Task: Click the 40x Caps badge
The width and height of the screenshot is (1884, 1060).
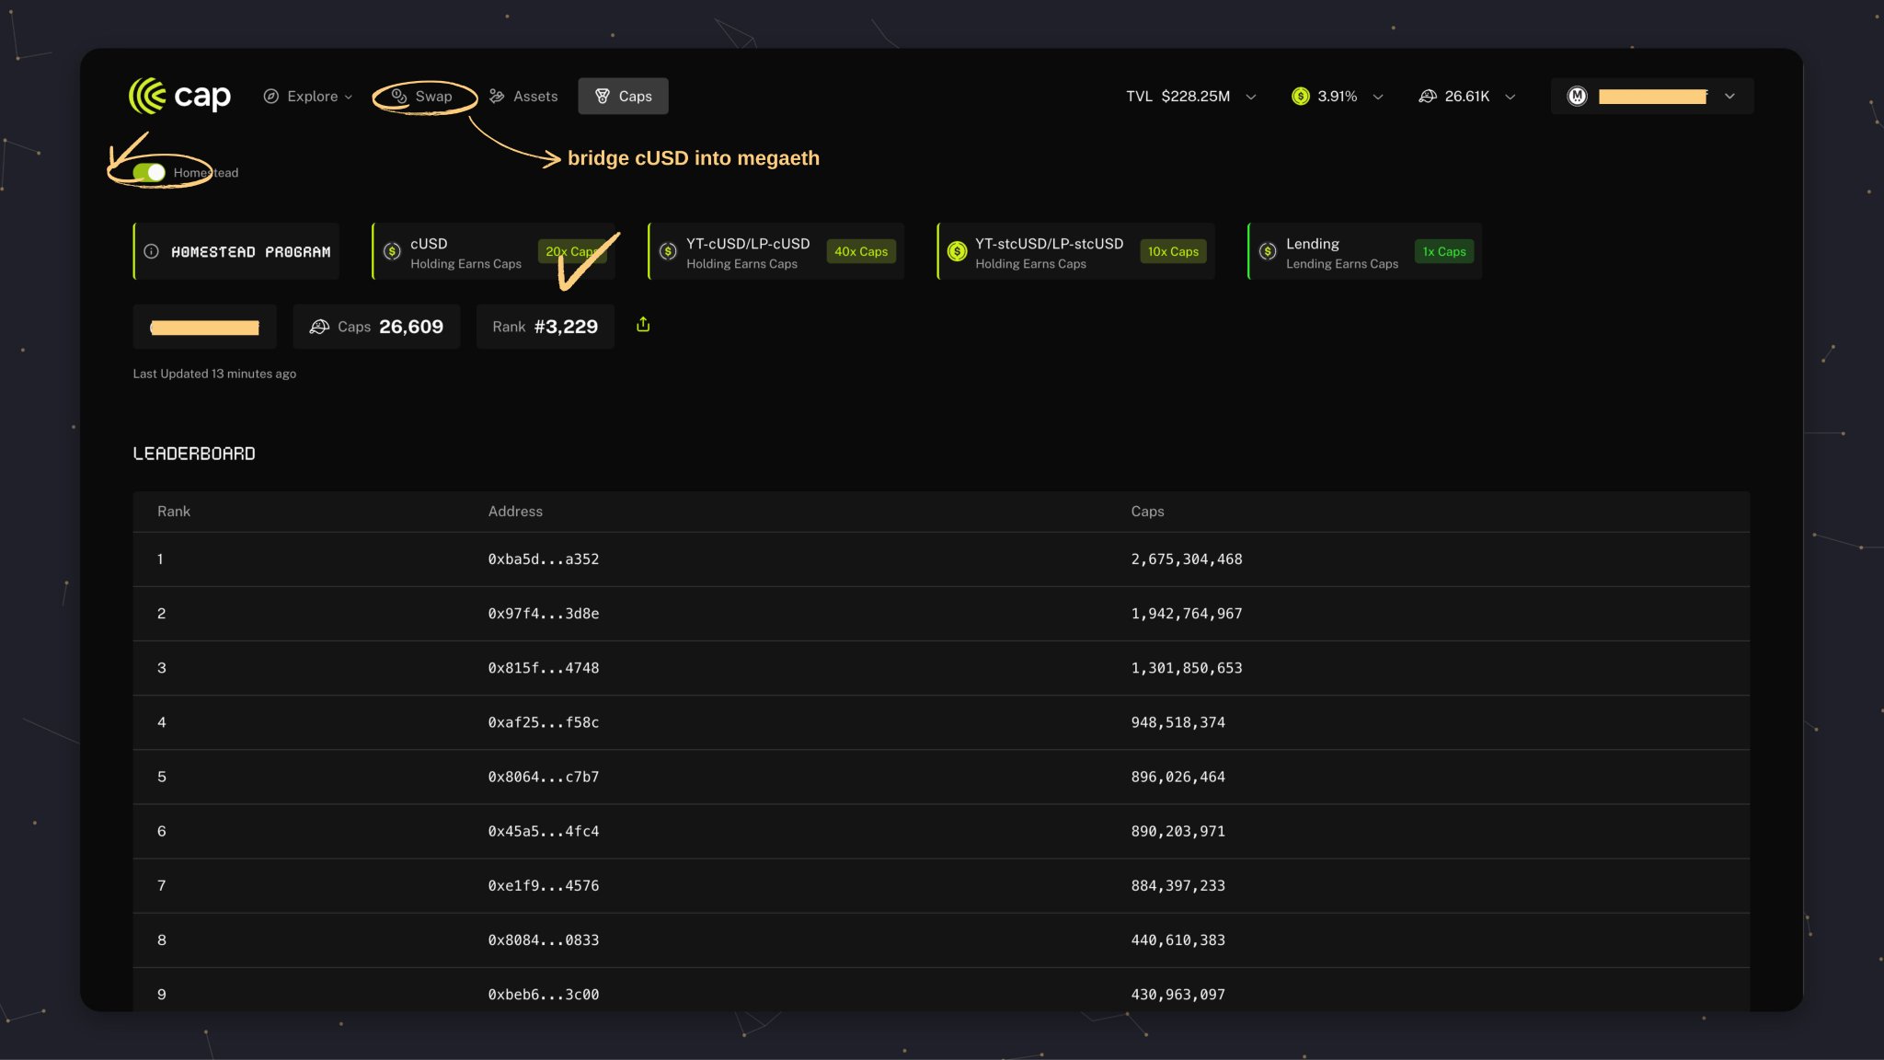Action: [x=860, y=251]
